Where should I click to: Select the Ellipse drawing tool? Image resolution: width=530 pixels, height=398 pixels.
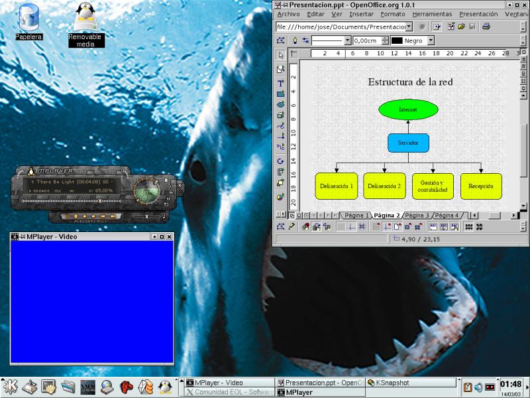(x=281, y=104)
